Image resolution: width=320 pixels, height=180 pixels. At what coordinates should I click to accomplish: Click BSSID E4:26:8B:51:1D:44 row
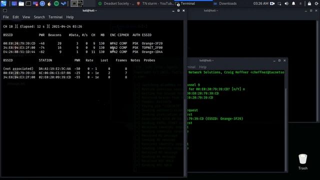(x=83, y=52)
